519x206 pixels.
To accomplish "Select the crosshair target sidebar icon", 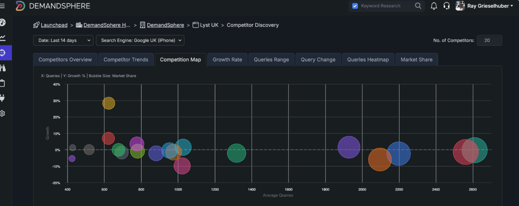I will [x=3, y=53].
